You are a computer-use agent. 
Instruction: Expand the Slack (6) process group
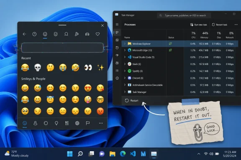point(125,64)
